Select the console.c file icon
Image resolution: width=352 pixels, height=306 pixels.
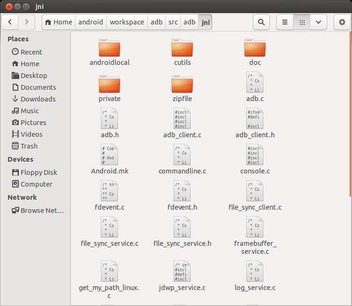(x=255, y=155)
